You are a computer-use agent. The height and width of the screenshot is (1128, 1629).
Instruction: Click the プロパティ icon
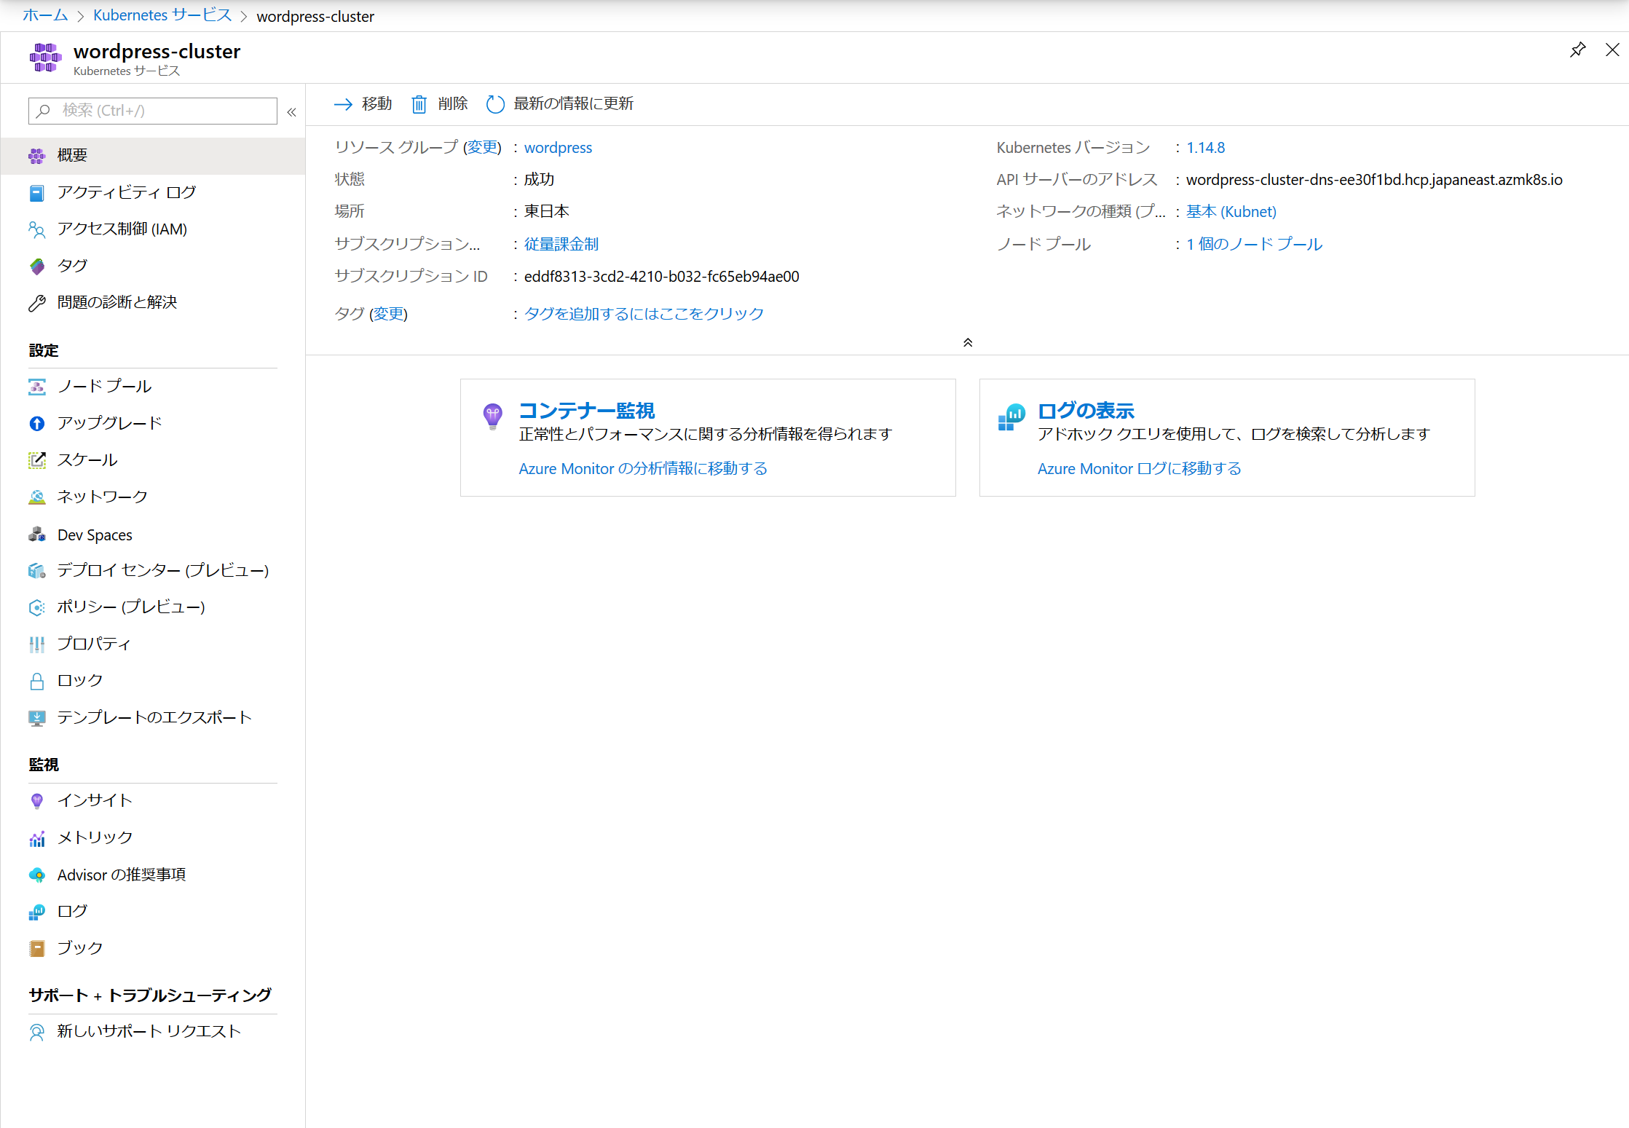tap(37, 644)
